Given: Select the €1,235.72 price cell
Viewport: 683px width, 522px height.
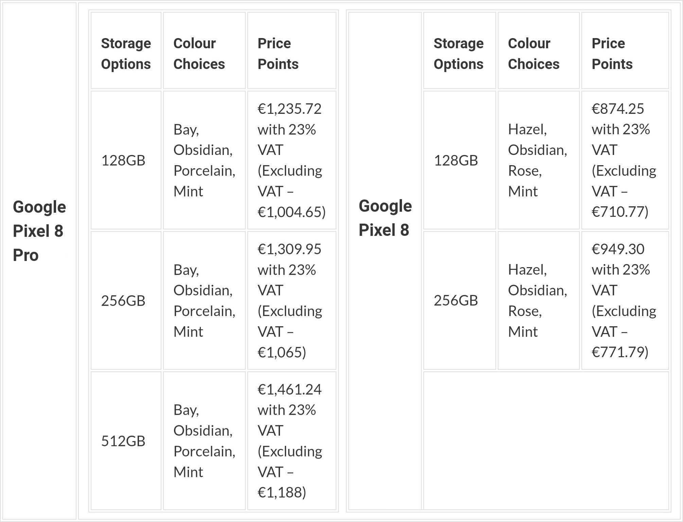Looking at the screenshot, I should 292,160.
